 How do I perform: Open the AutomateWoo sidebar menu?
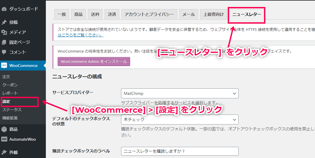[23, 139]
